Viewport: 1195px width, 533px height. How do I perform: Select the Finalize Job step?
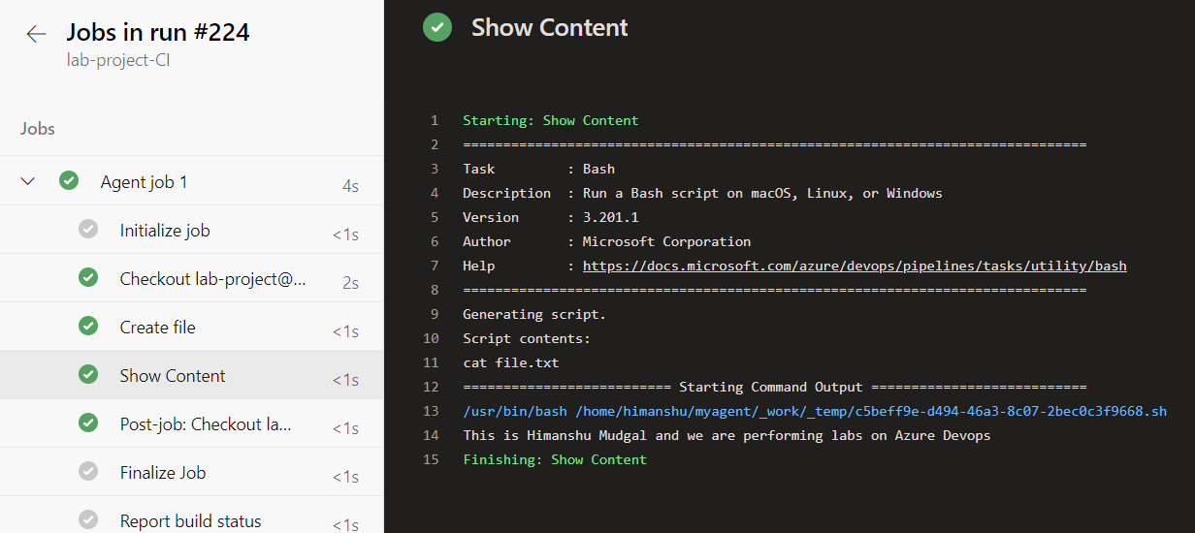pyautogui.click(x=192, y=472)
